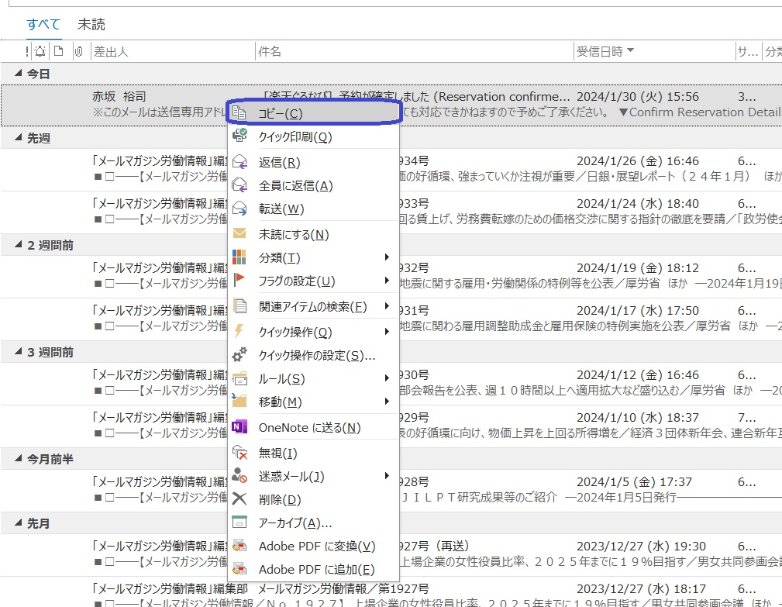Collapse the 2 週間前 group
Image resolution: width=782 pixels, height=607 pixels.
18,245
